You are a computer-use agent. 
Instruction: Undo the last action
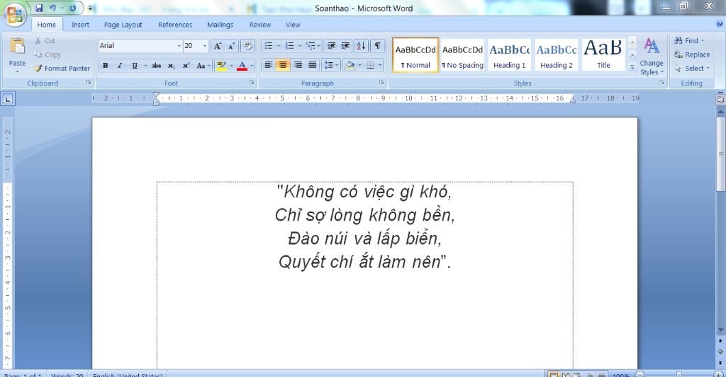pyautogui.click(x=52, y=8)
